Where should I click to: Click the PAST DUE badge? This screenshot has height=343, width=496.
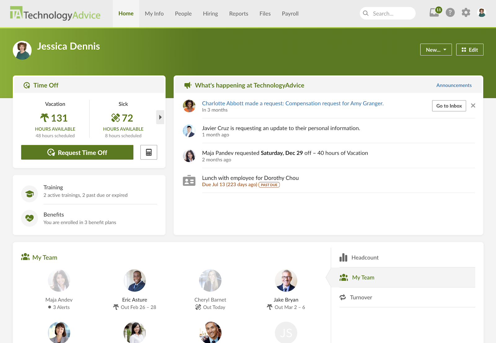[x=269, y=185]
